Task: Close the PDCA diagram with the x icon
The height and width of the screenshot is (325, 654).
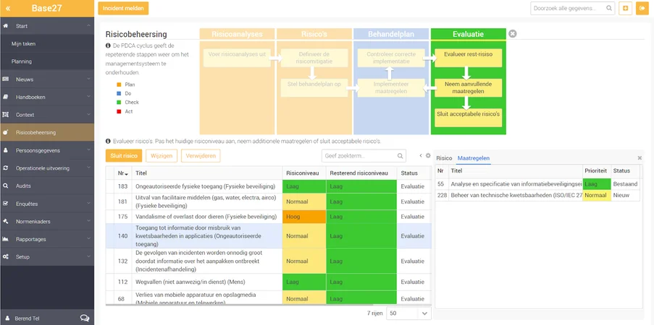Action: pyautogui.click(x=513, y=34)
